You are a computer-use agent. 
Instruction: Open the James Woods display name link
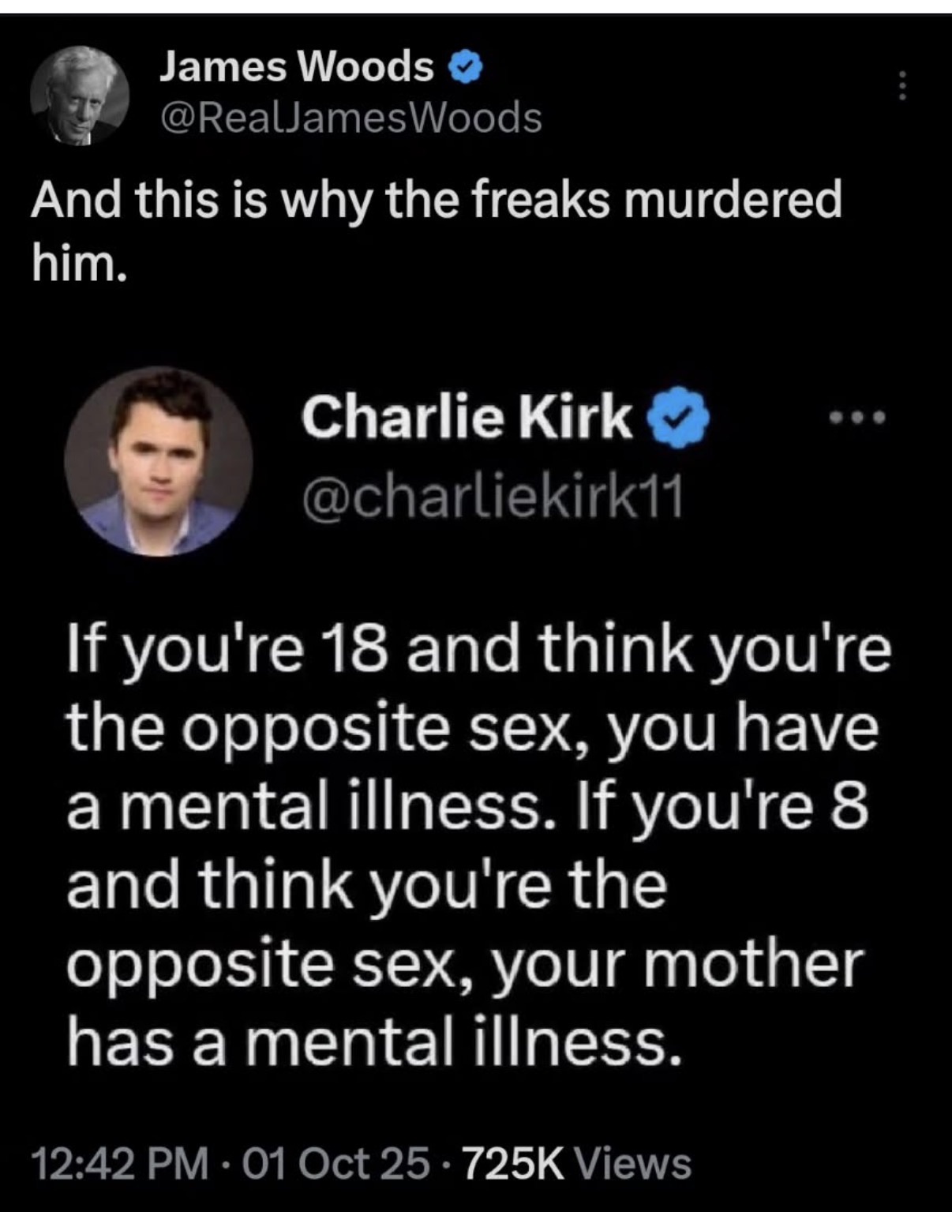point(296,68)
